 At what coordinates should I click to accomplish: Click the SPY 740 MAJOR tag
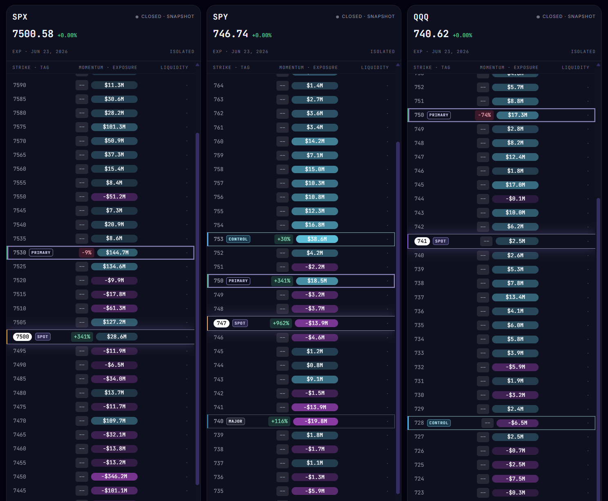[236, 421]
